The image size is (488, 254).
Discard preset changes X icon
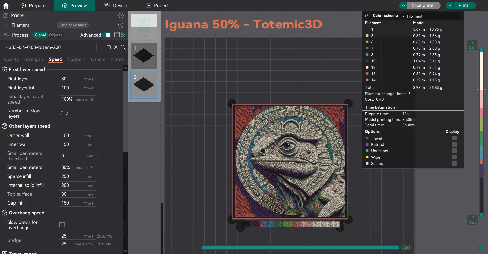click(116, 47)
